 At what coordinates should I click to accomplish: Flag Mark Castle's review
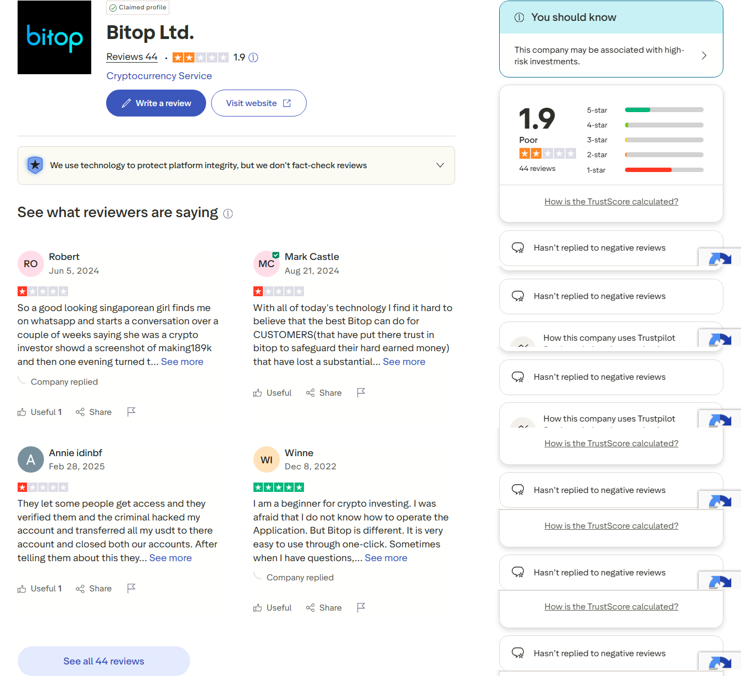pyautogui.click(x=361, y=392)
